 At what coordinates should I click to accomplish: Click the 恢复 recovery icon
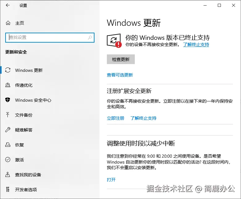coord(8,145)
